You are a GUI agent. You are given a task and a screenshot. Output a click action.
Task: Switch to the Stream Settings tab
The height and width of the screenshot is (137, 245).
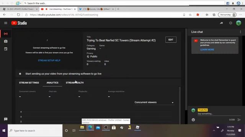(29, 83)
